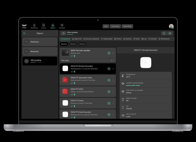Click the EN54 FP (Smoke/Sounder) device thumbnail
This screenshot has height=142, width=196.
pos(65,68)
